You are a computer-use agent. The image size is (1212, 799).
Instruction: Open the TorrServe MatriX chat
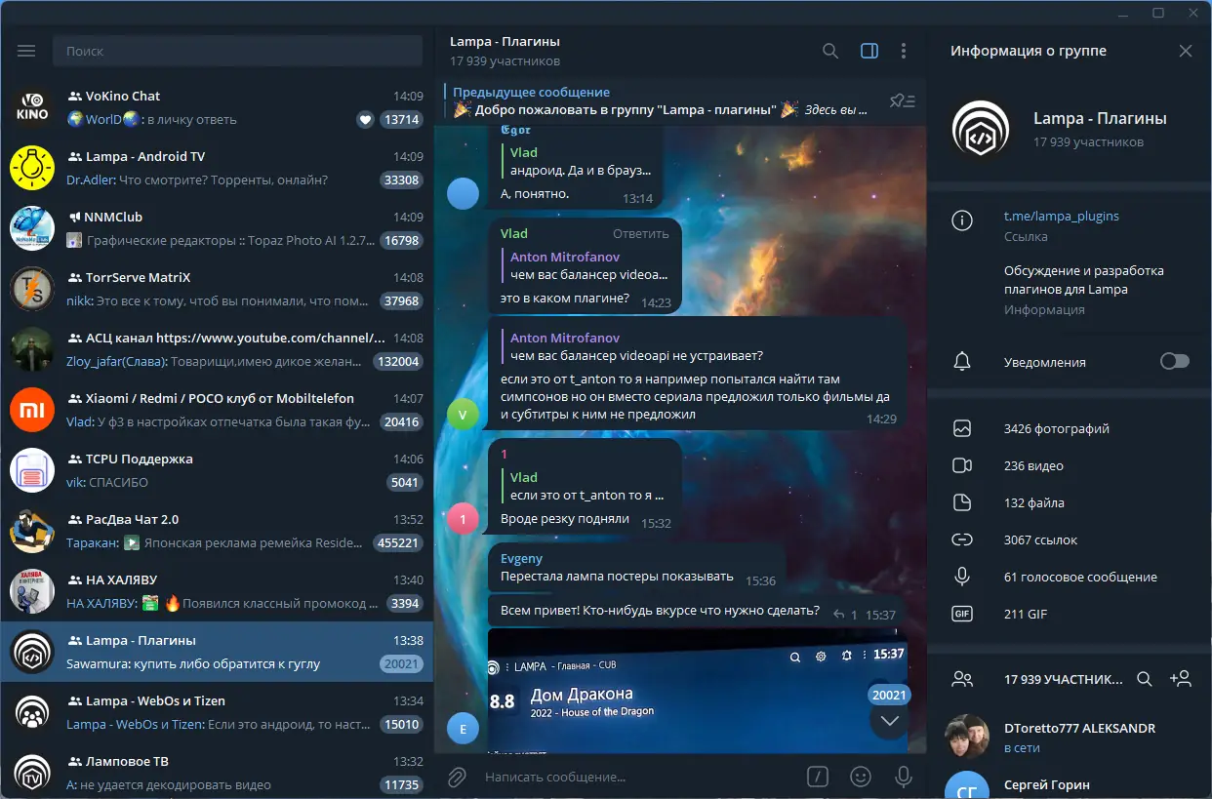(x=217, y=289)
